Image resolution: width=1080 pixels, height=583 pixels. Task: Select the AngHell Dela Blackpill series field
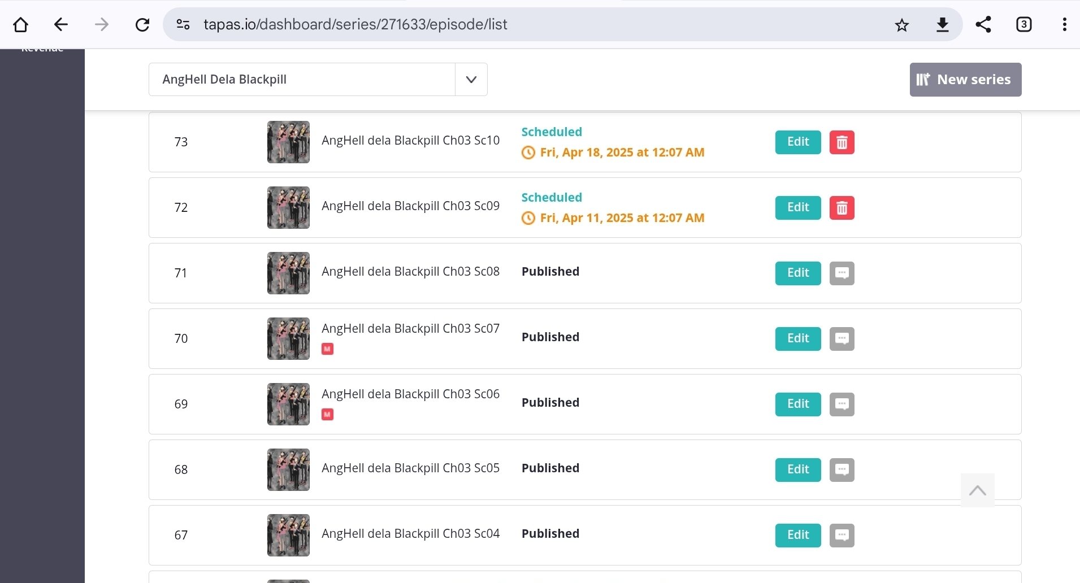coord(302,80)
